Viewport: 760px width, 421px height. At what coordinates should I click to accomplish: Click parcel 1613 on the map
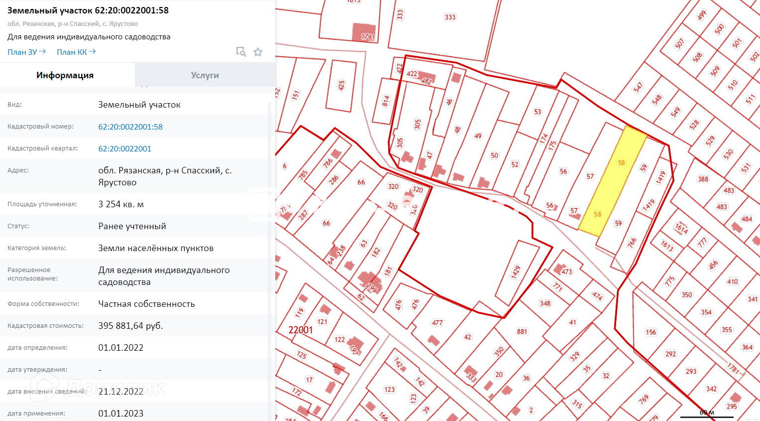pos(667,245)
